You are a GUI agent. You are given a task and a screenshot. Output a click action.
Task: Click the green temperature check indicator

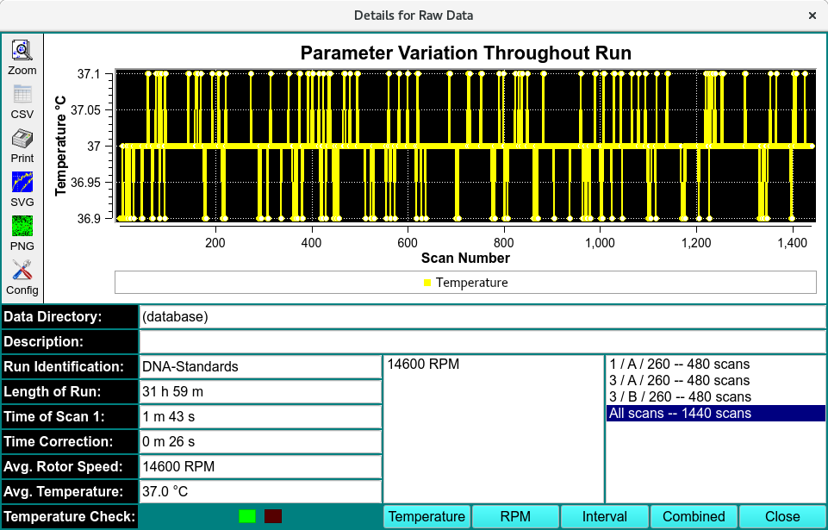point(247,516)
